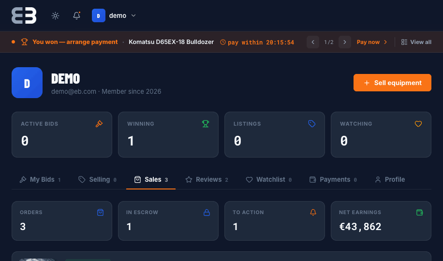Click the Orders shopping bag icon
Image resolution: width=443 pixels, height=261 pixels.
tap(100, 212)
